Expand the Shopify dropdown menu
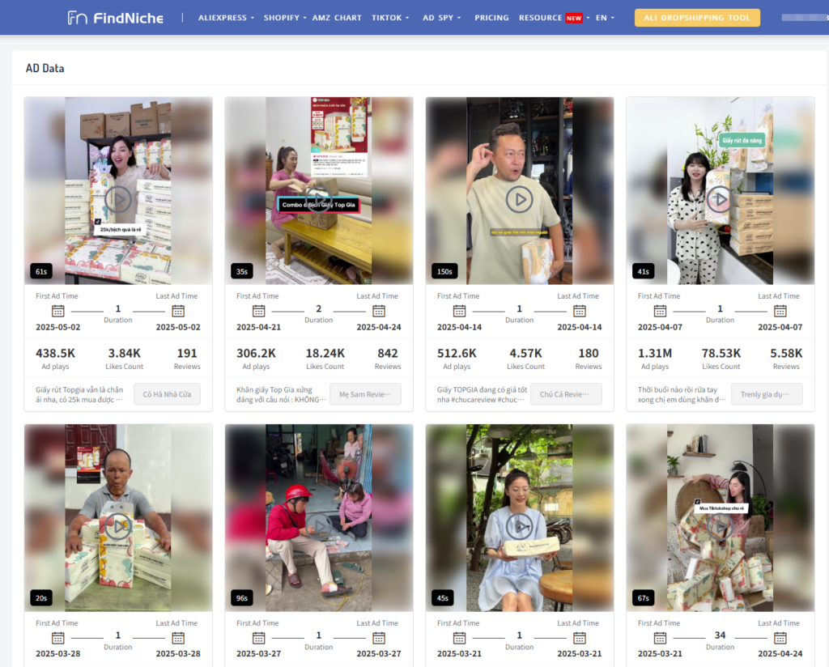Viewport: 829px width, 667px height. pos(285,18)
